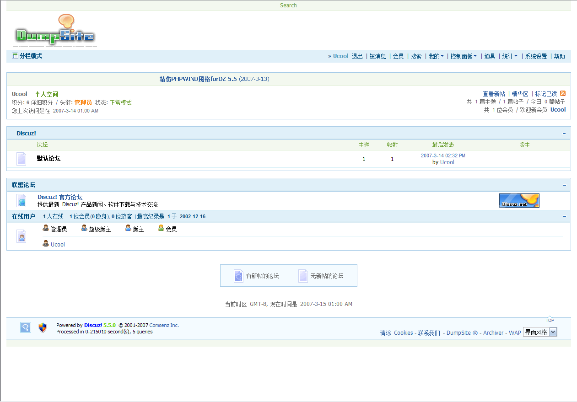The height and width of the screenshot is (402, 577).
Task: Collapse the Discuz! category section
Action: [x=564, y=134]
